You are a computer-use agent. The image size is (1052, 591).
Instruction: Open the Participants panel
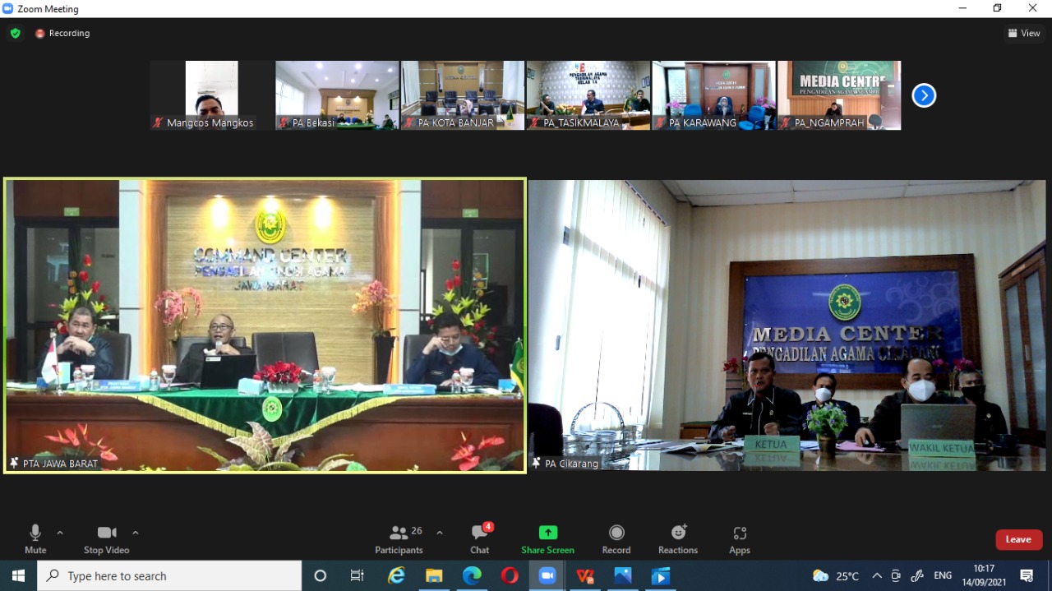399,539
